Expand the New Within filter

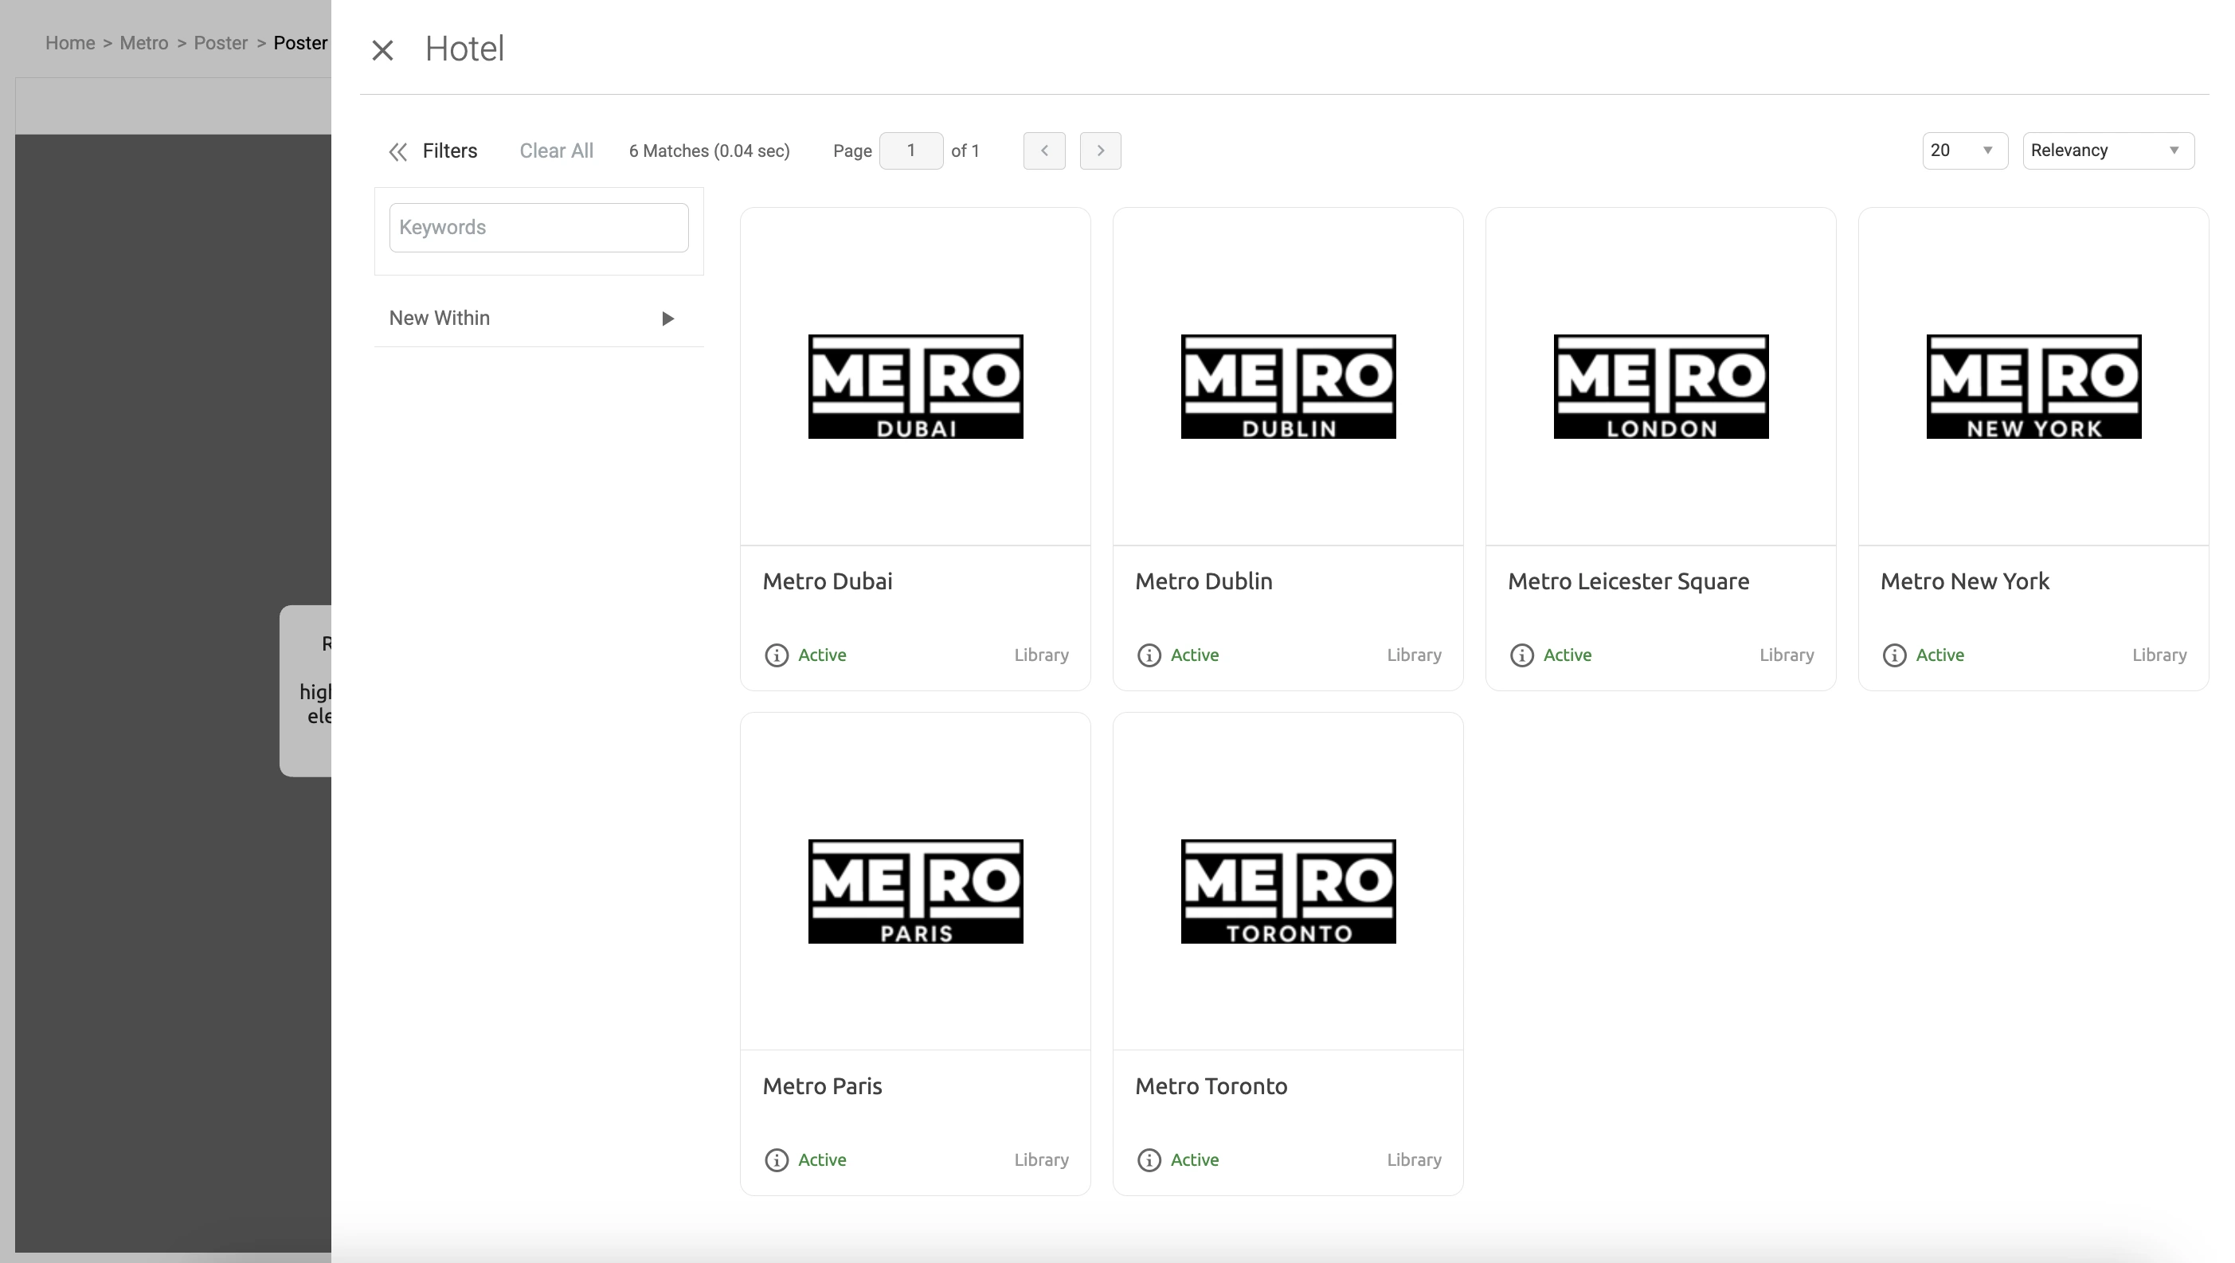click(x=538, y=319)
